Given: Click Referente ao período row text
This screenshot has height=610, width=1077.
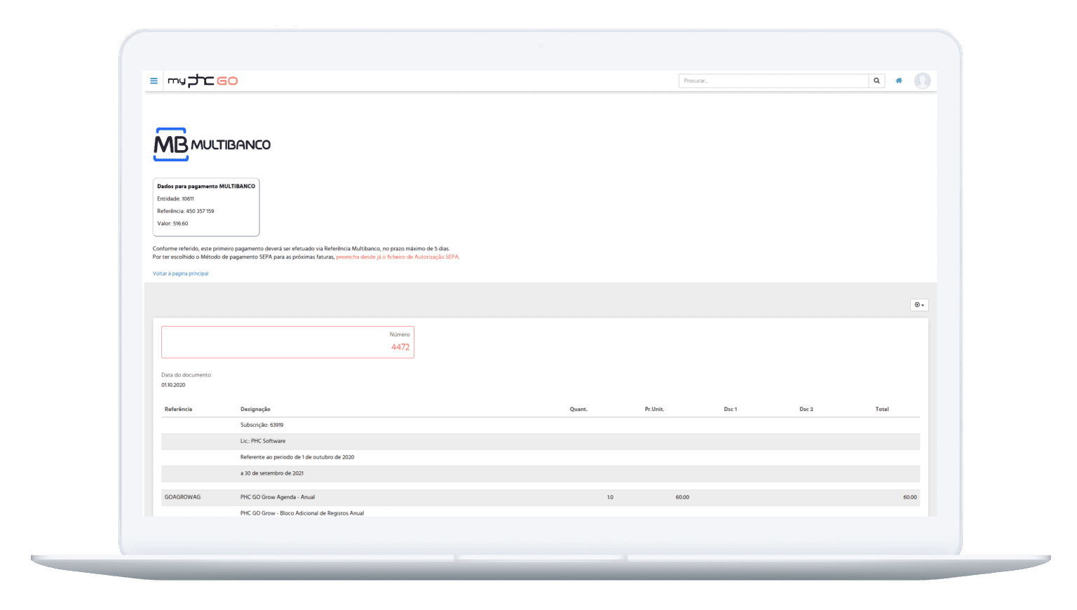Looking at the screenshot, I should point(297,457).
